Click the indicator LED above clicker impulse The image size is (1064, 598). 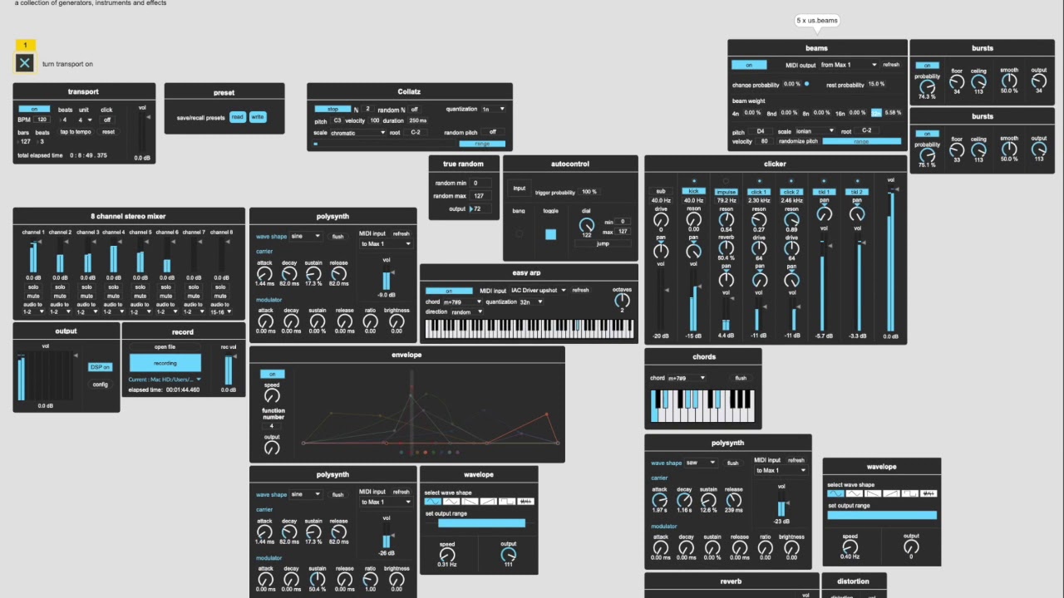(x=726, y=180)
